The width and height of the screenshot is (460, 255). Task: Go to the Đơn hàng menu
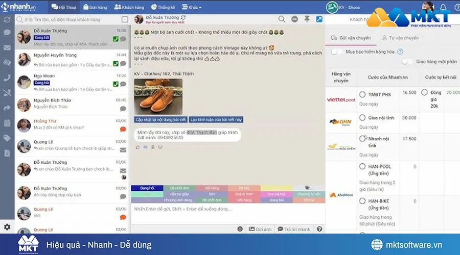95,7
